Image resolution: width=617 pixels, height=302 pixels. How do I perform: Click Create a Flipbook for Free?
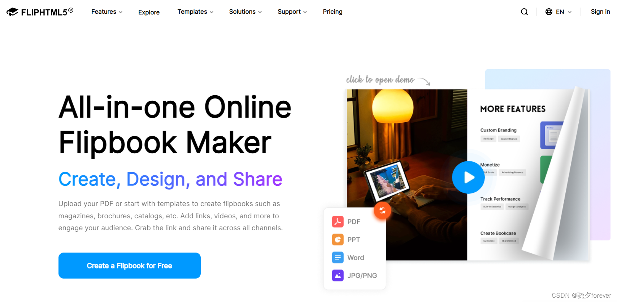tap(130, 266)
